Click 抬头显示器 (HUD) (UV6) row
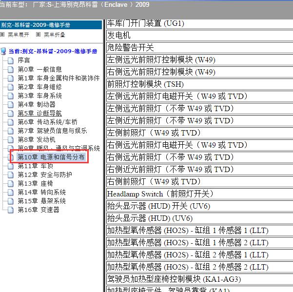Viewport: 293px width, 292px height. point(199,218)
